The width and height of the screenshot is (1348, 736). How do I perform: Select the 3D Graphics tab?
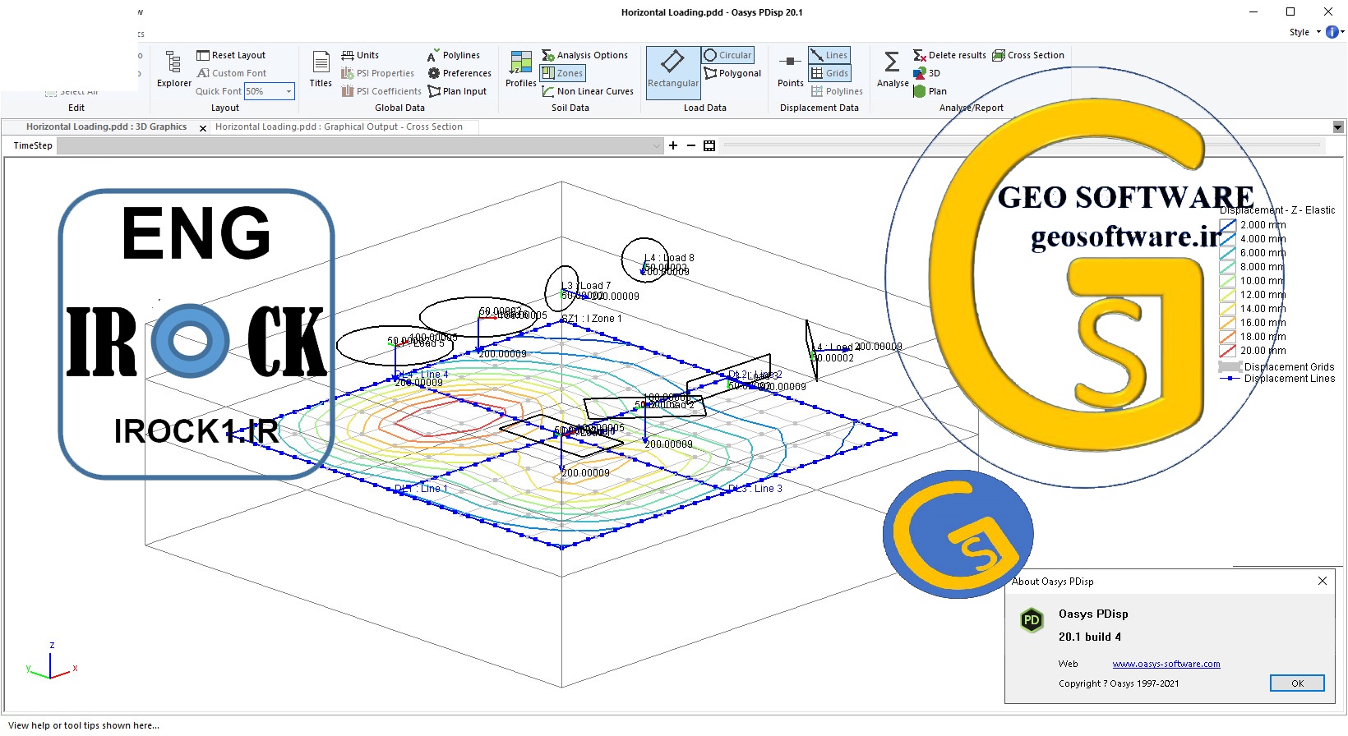107,126
